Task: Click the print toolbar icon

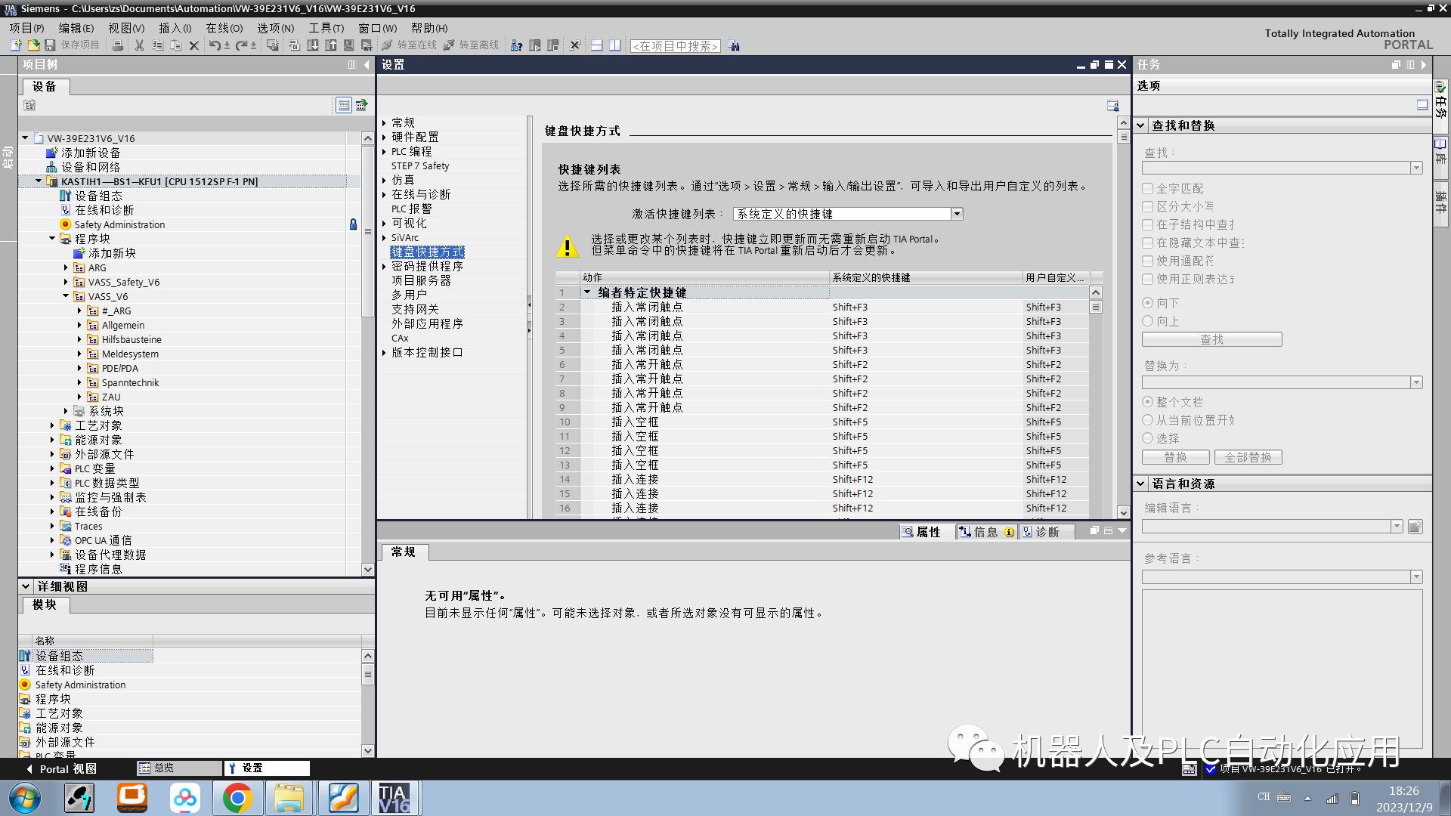Action: coord(117,45)
